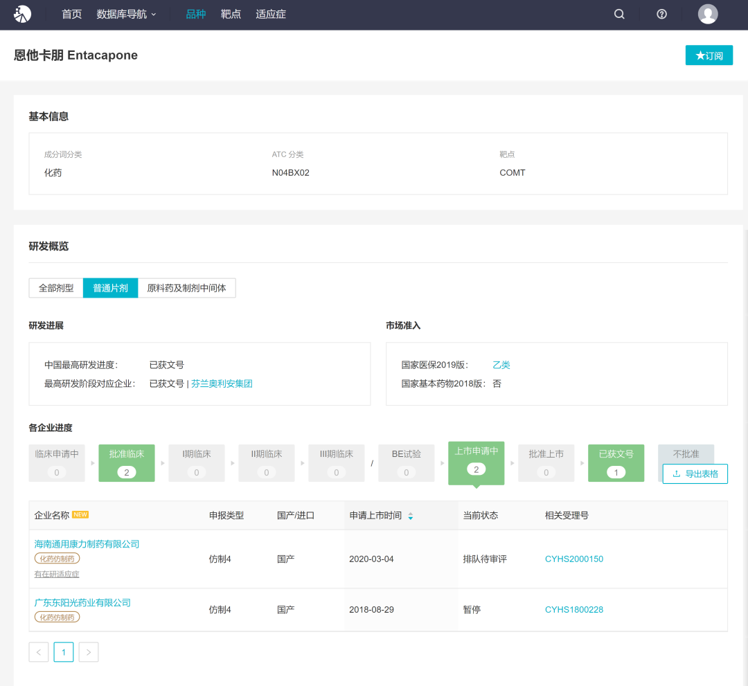Click the 乙类 insurance category link
Image resolution: width=748 pixels, height=686 pixels.
click(501, 365)
